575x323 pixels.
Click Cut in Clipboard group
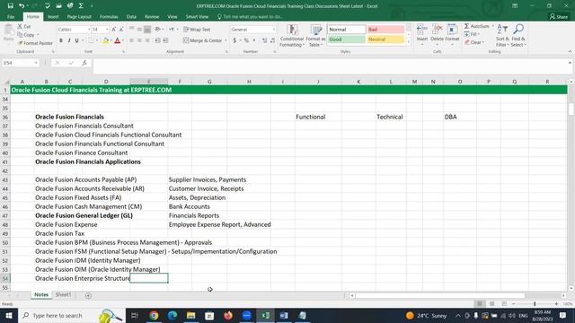click(24, 26)
